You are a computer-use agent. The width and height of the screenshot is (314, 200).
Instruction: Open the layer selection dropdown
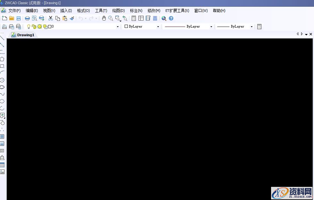118,26
